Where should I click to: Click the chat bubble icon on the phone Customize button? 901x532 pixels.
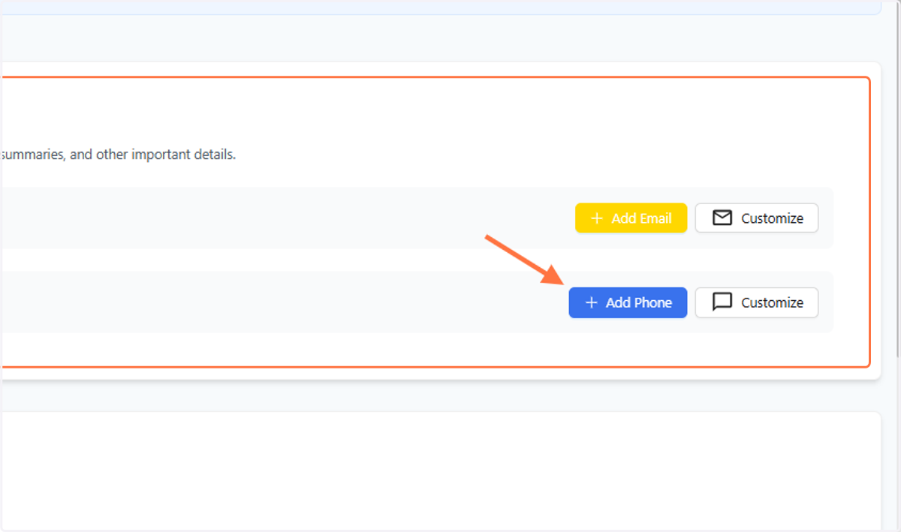point(722,302)
